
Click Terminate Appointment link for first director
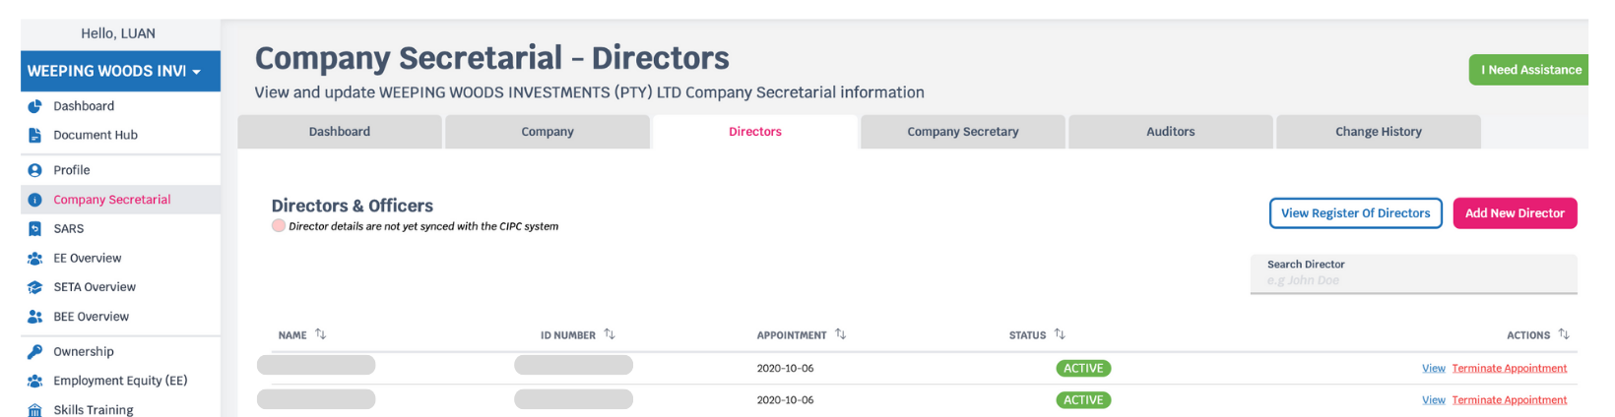point(1510,369)
